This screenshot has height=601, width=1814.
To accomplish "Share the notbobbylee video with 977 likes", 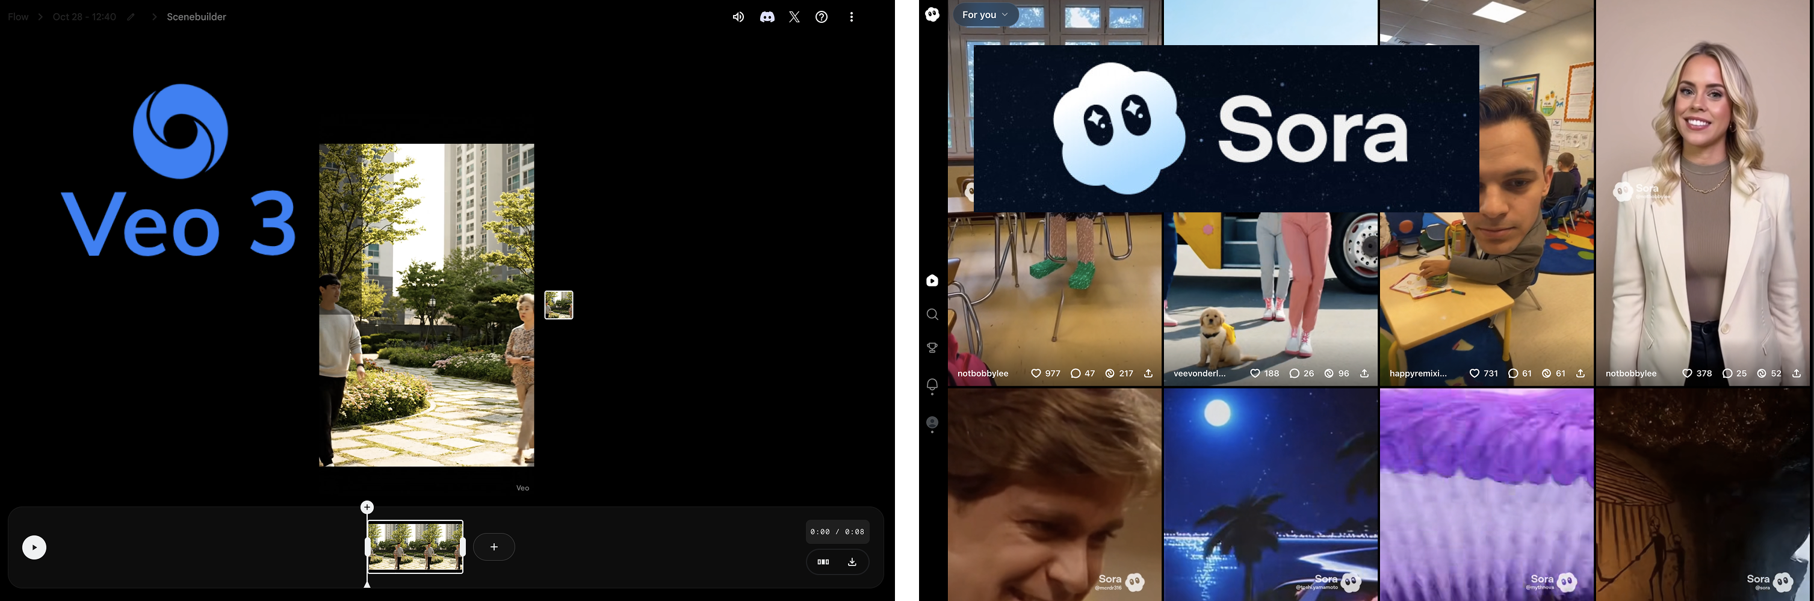I will point(1148,374).
